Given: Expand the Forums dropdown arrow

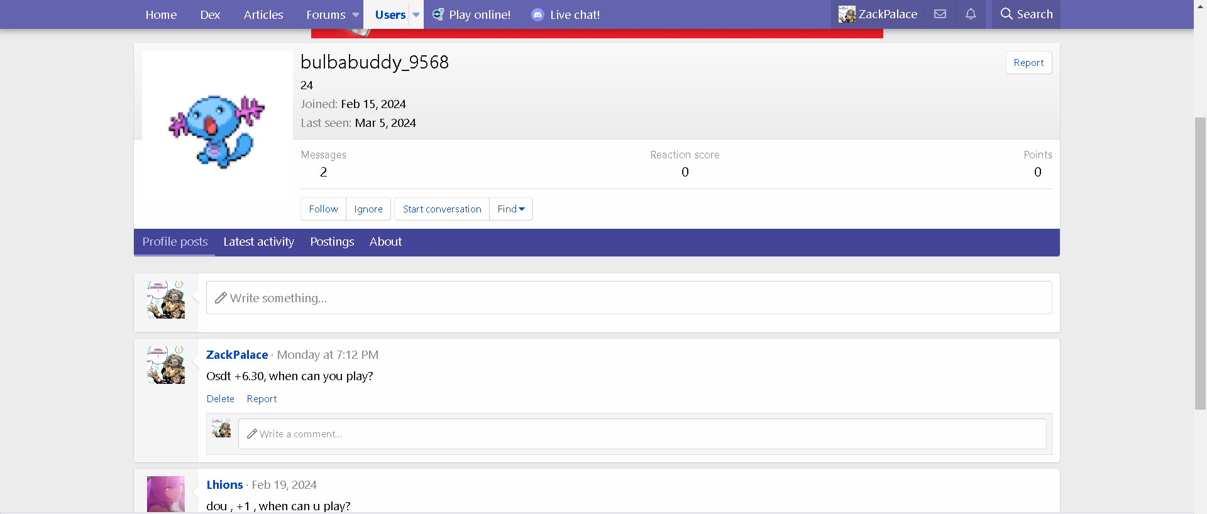Looking at the screenshot, I should pos(355,14).
